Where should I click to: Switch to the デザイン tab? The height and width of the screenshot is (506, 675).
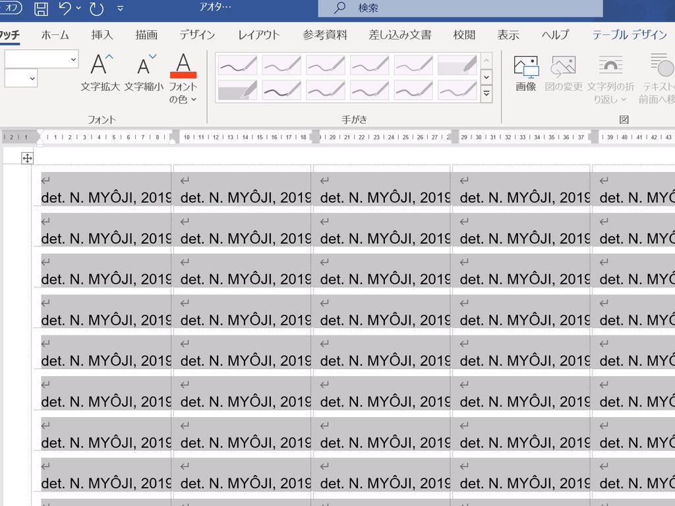coord(197,35)
